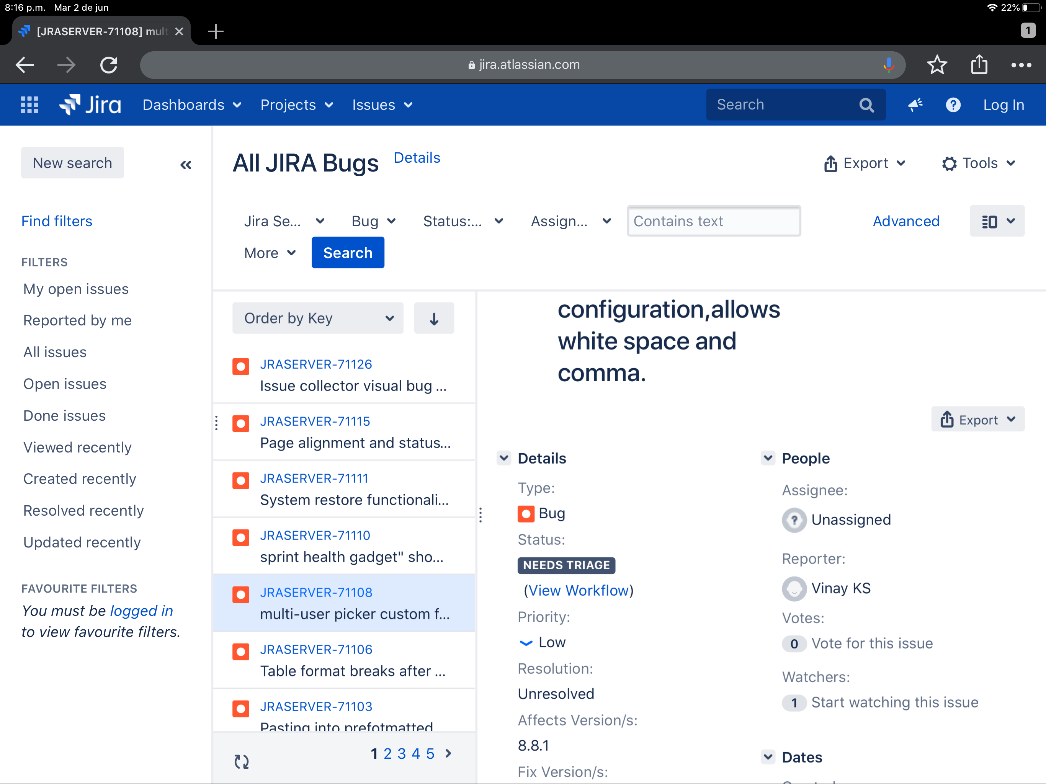Click the Contains text input field

tap(714, 221)
